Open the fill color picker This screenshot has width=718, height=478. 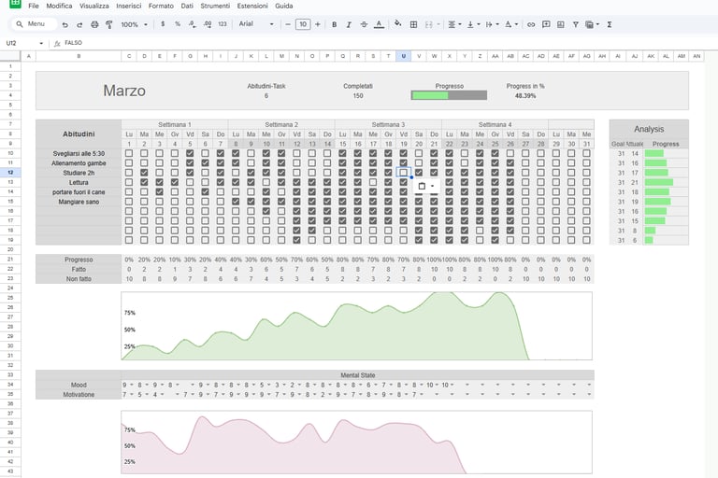coord(398,24)
